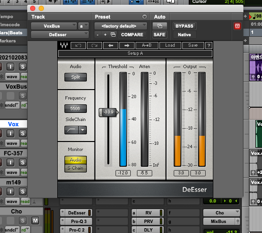262x233 pixels.
Task: Open SideChain filter type dropdown arrow
Action: tap(83, 130)
